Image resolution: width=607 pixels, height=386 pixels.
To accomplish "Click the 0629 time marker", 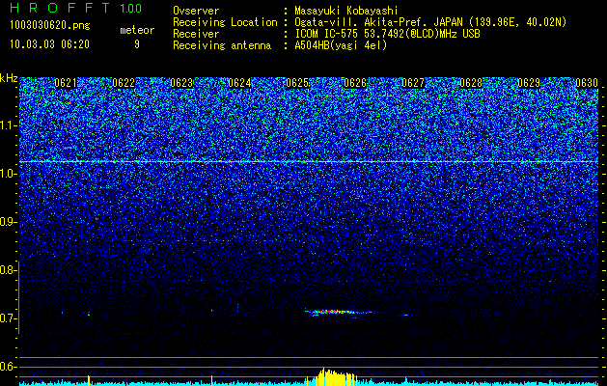I will (529, 83).
